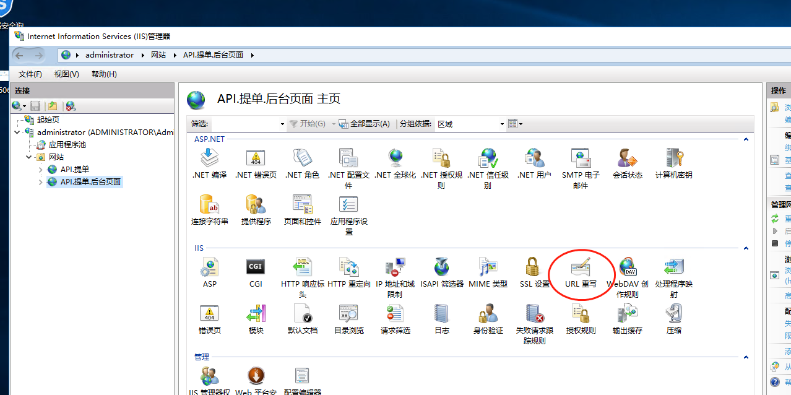This screenshot has width=791, height=395.
Task: Open the .NET 错误页 icon
Action: pyautogui.click(x=256, y=163)
